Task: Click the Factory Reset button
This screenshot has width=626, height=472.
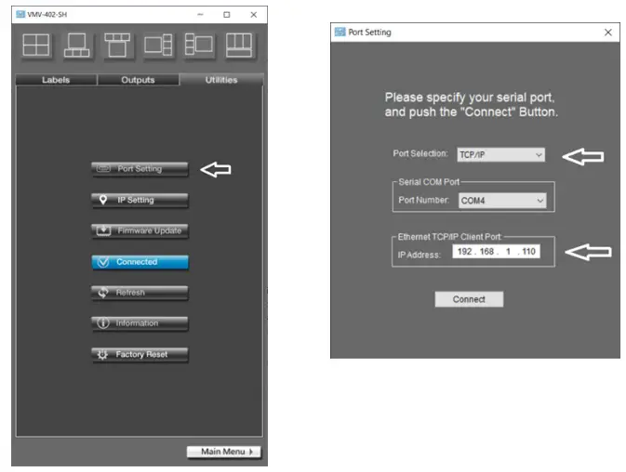Action: [140, 354]
